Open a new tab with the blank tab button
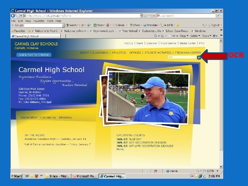The width and height of the screenshot is (248, 186). click(63, 36)
